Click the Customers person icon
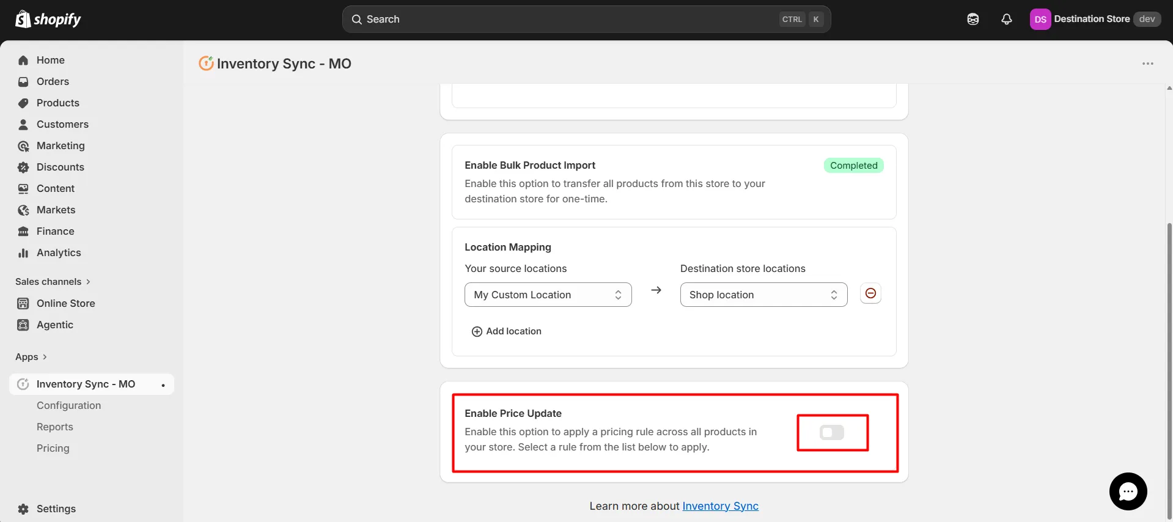The height and width of the screenshot is (522, 1173). [23, 124]
